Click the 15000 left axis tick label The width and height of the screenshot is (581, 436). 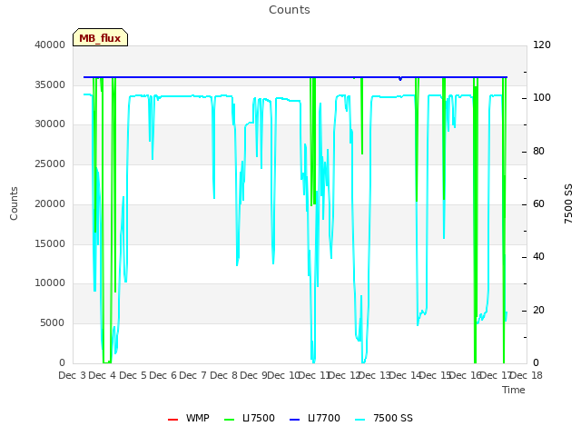click(50, 244)
